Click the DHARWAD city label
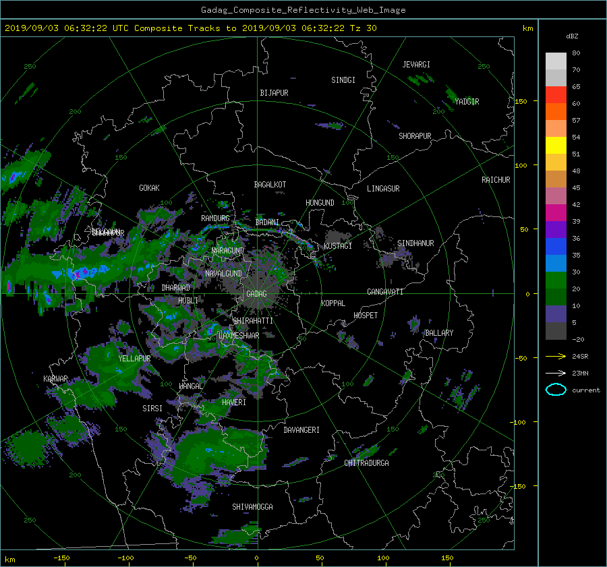Image resolution: width=607 pixels, height=567 pixels. coord(176,288)
